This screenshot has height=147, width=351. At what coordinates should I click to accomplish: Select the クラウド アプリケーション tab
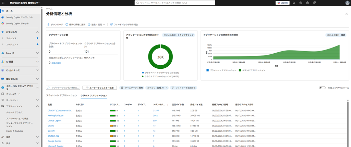94,95
